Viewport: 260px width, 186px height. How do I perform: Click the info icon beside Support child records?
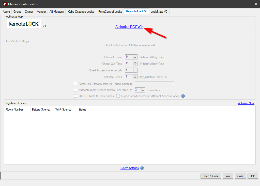(x=183, y=96)
